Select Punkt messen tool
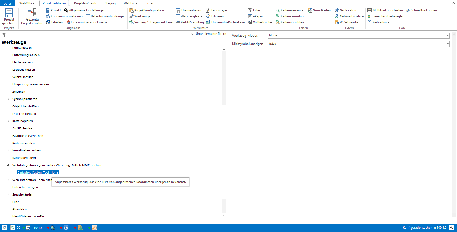The image size is (457, 232). [22, 48]
